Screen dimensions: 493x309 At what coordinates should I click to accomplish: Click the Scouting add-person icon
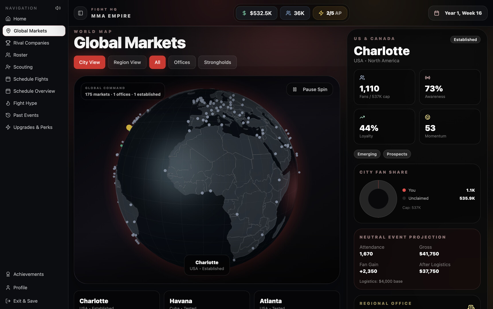point(8,67)
